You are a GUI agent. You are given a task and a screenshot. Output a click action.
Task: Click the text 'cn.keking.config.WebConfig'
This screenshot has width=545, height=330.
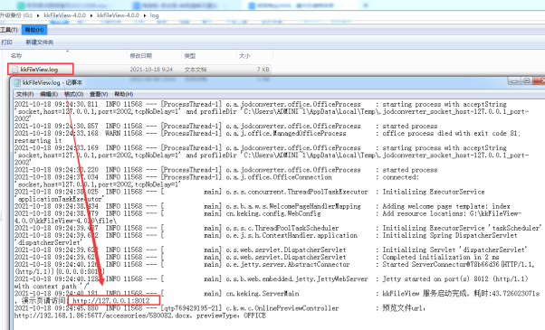[273, 213]
